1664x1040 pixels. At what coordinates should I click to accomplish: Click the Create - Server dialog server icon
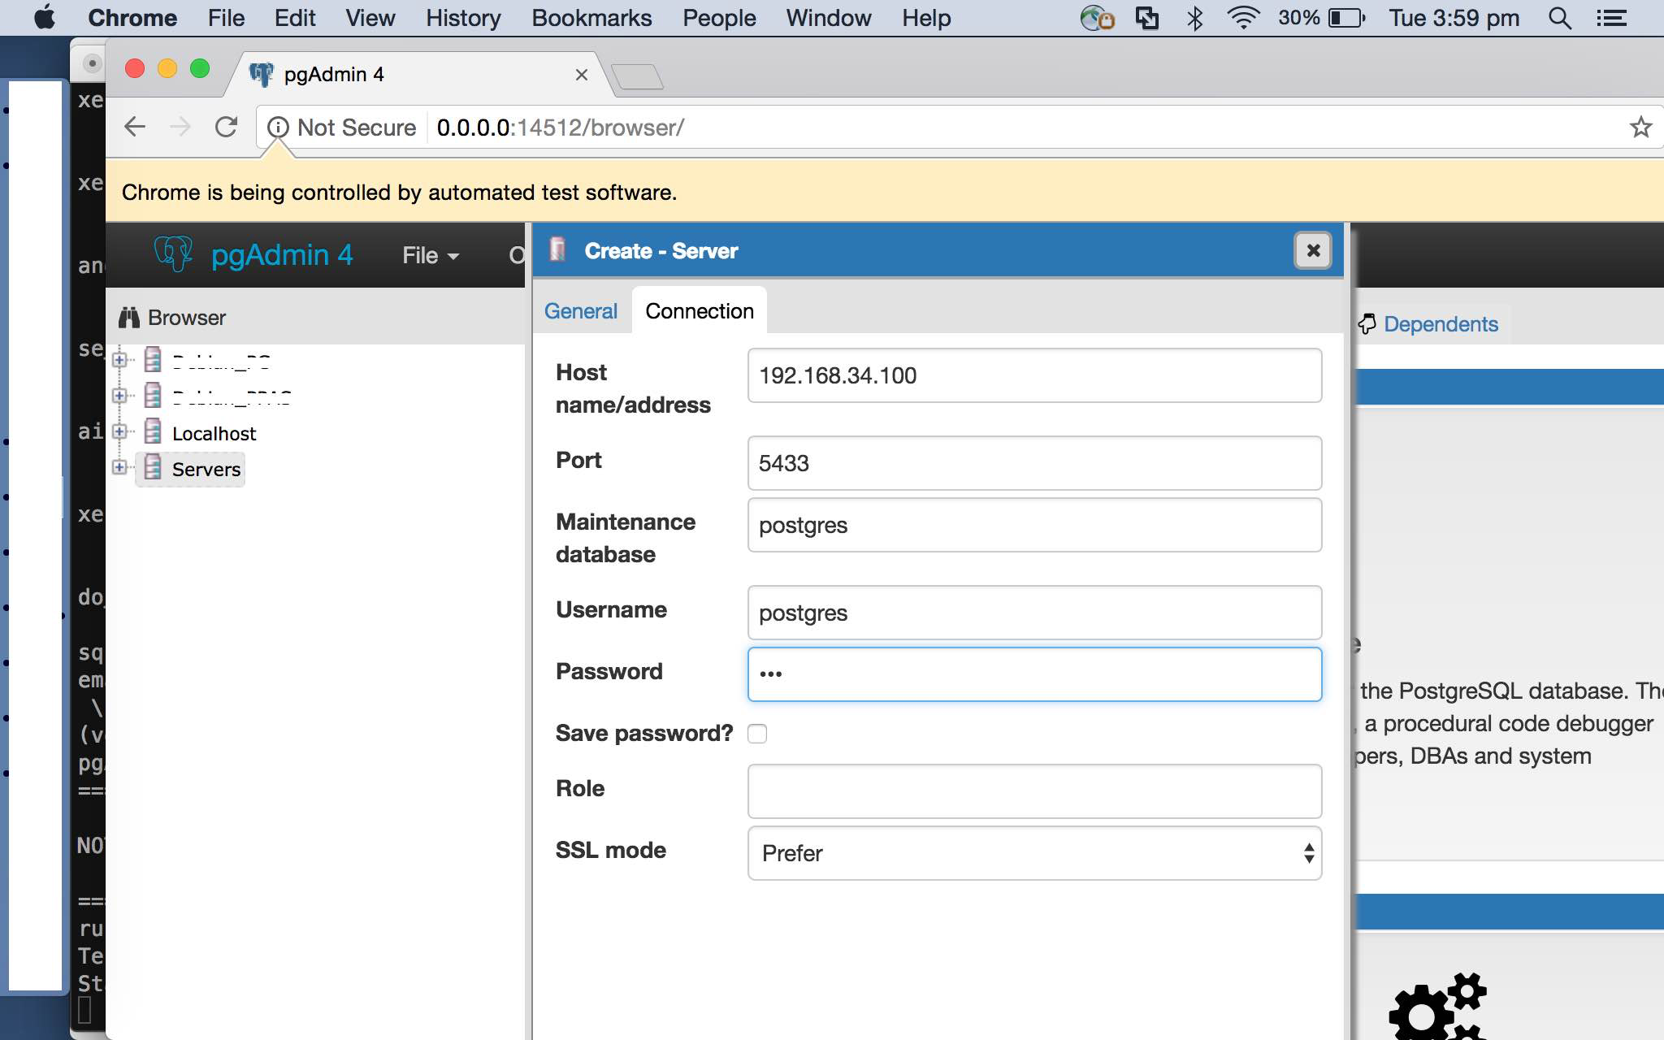pyautogui.click(x=557, y=250)
